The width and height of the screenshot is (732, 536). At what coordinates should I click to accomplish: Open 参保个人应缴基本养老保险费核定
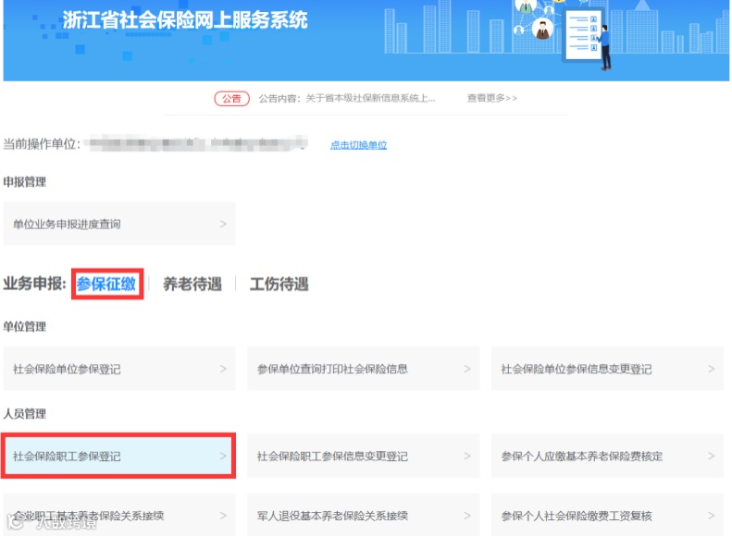(607, 456)
